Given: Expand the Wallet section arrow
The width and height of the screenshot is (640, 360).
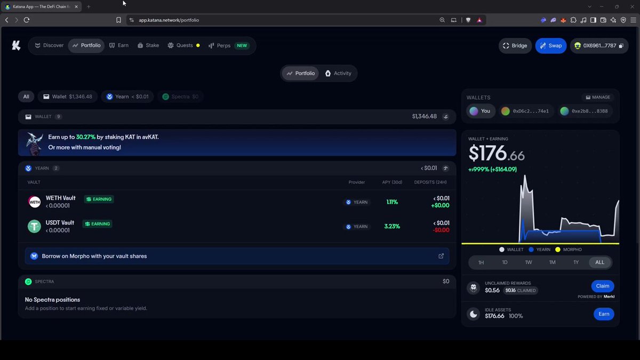Looking at the screenshot, I should click(x=446, y=116).
